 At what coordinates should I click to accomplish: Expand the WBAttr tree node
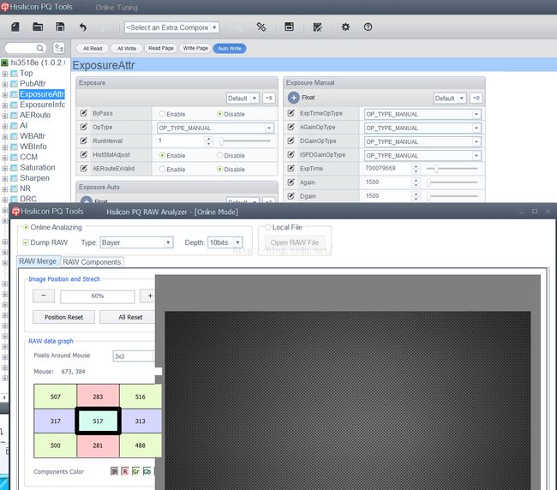coord(5,137)
